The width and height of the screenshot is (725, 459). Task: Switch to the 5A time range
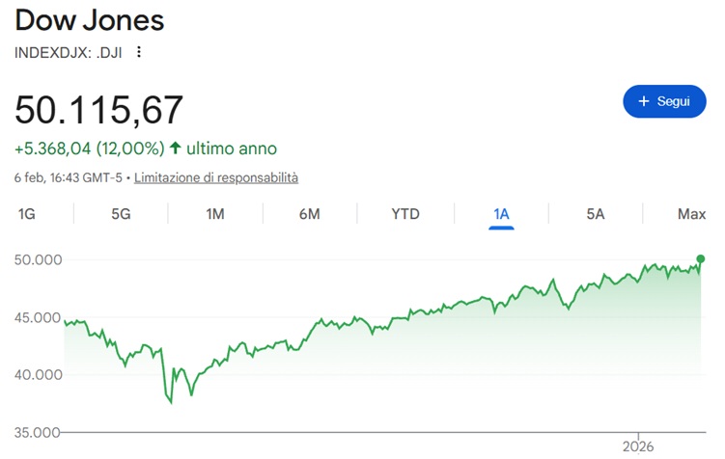pyautogui.click(x=596, y=214)
